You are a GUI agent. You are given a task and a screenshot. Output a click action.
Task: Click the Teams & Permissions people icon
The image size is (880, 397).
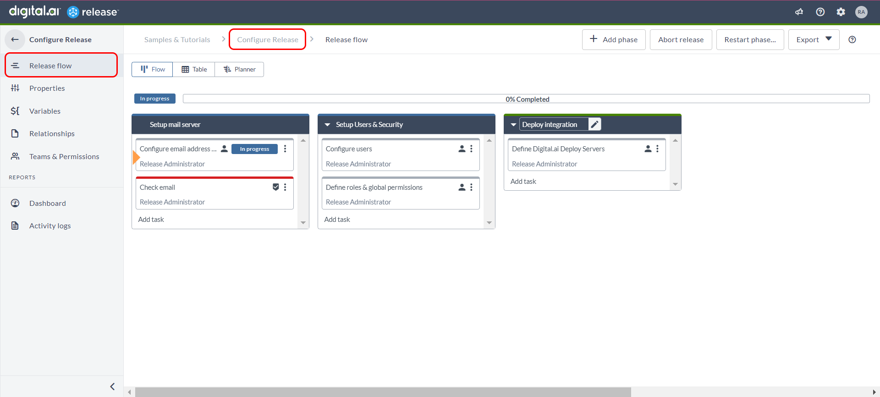coord(15,156)
